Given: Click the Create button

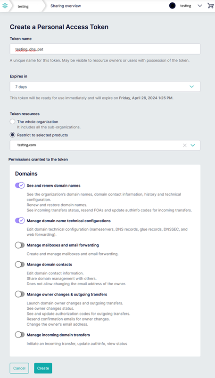Looking at the screenshot, I should pyautogui.click(x=43, y=368).
